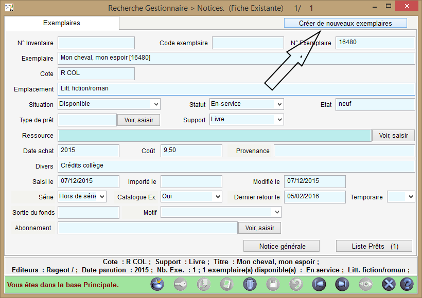Screen dimensions: 422x298
Task: Click the question mark help icon
Action: coord(407,284)
